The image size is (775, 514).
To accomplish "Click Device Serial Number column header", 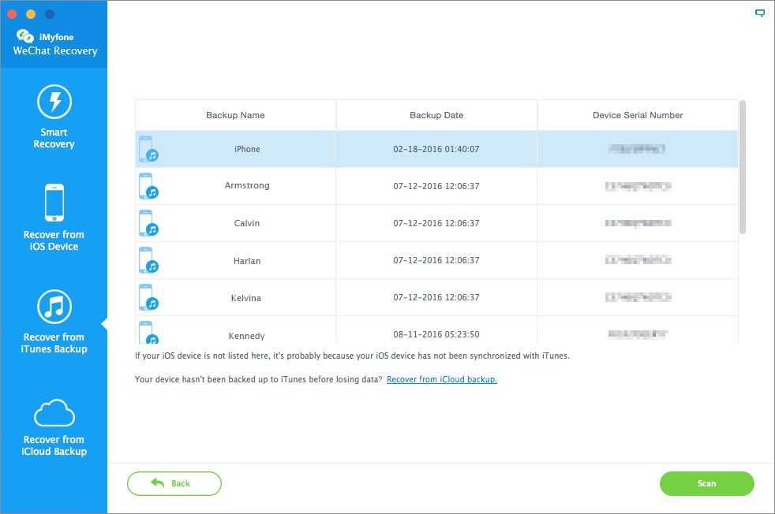I will click(x=638, y=115).
